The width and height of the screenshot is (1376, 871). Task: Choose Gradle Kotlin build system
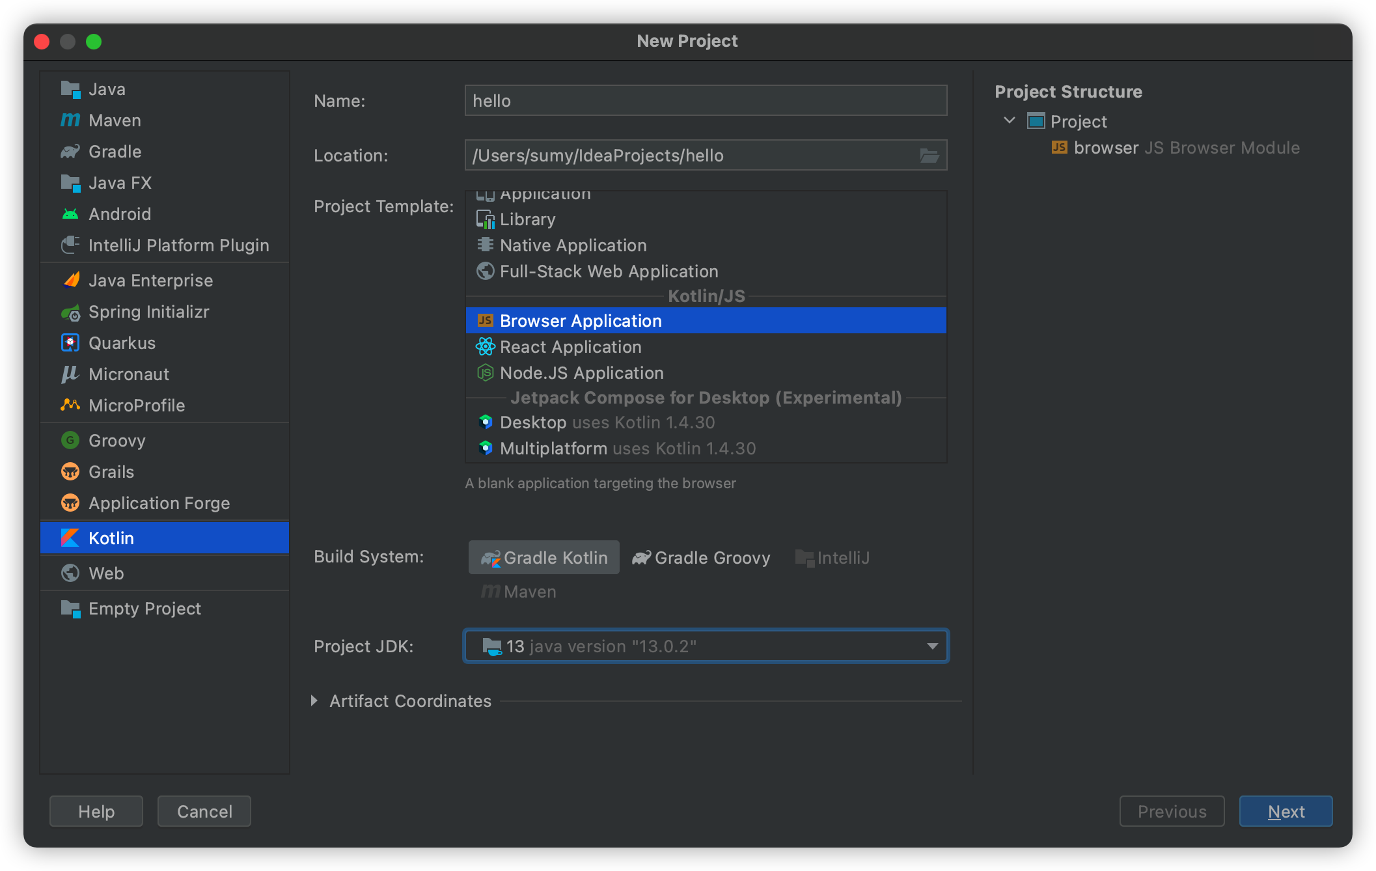point(544,558)
